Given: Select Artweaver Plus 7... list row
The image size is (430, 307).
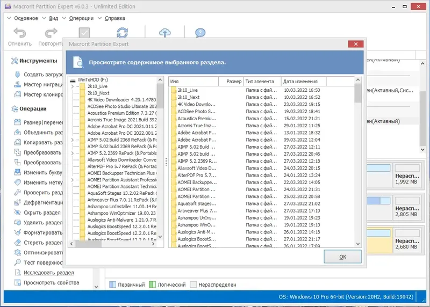Looking at the screenshot, I should (262, 210).
